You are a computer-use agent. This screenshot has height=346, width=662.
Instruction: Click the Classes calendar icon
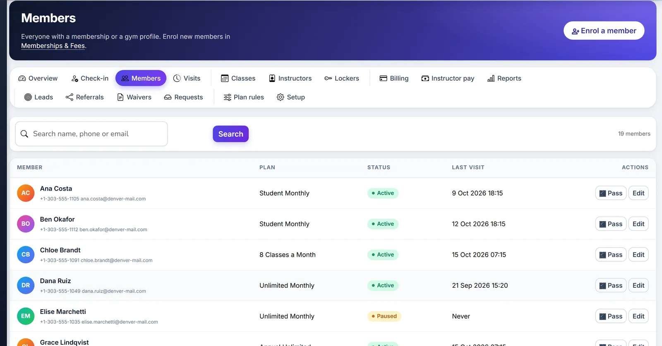225,78
